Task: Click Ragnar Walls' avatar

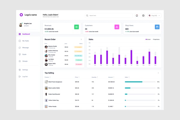Action: click(x=46, y=64)
